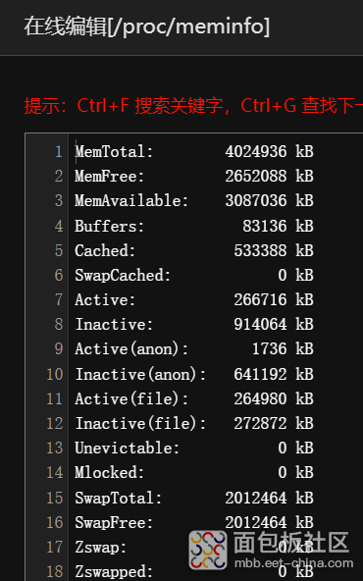
Task: Click the SwapTotal value 2012464
Action: (256, 498)
